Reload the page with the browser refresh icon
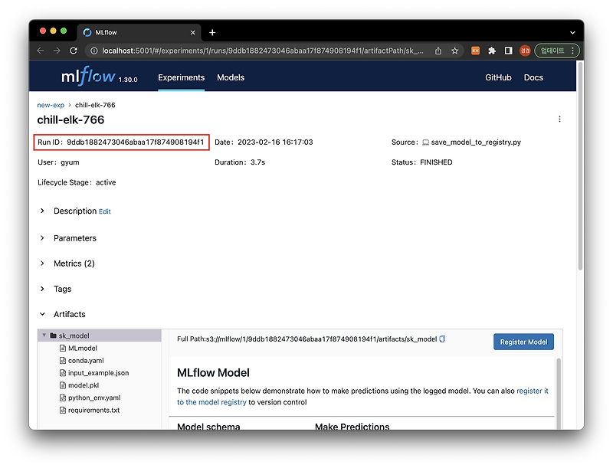The height and width of the screenshot is (468, 613). 73,51
